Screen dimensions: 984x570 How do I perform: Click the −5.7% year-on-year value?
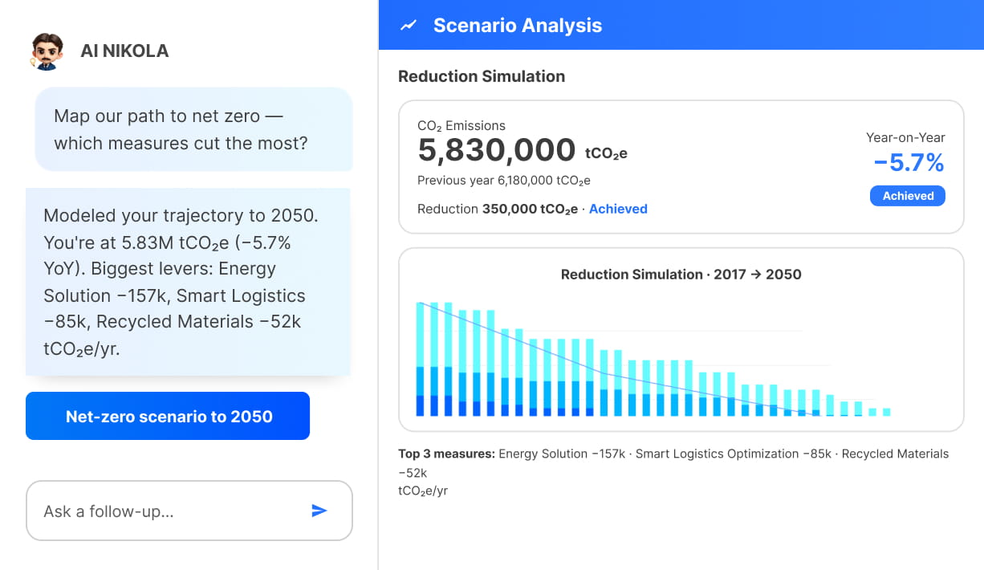pos(909,164)
